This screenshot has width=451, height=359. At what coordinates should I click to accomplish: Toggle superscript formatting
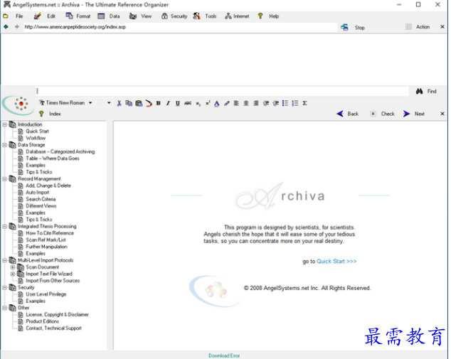[208, 103]
